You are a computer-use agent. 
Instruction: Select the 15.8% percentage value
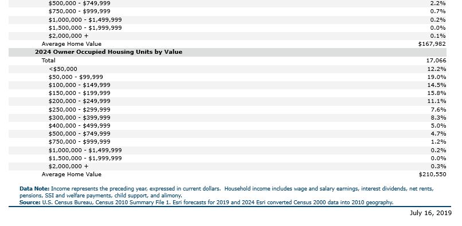437,93
